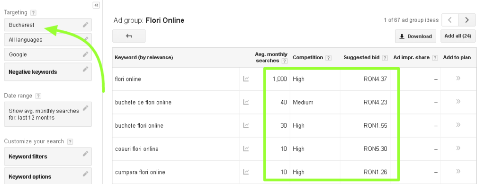
Task: Select keyword 'cosuri flori online'
Action: 136,149
